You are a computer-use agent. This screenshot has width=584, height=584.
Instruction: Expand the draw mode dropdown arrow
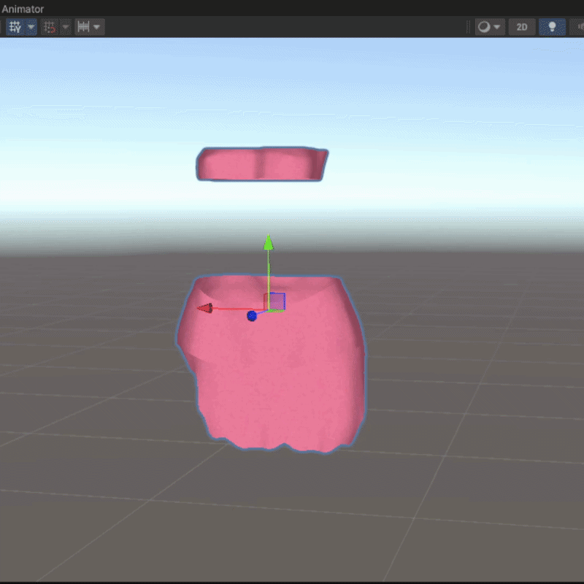497,27
